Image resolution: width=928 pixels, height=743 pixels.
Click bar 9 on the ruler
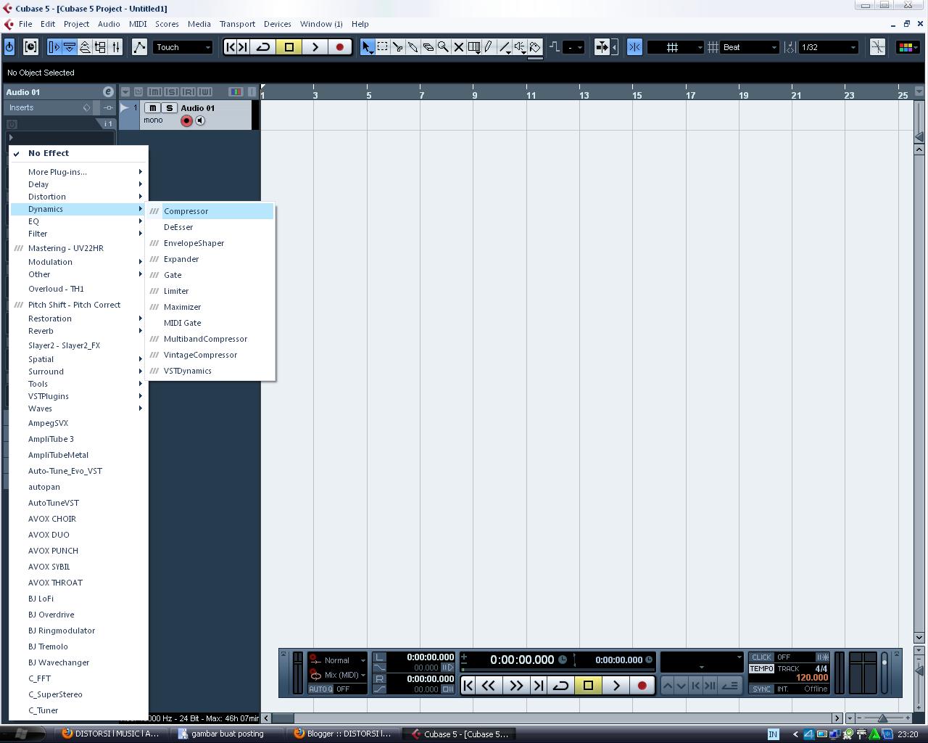475,95
